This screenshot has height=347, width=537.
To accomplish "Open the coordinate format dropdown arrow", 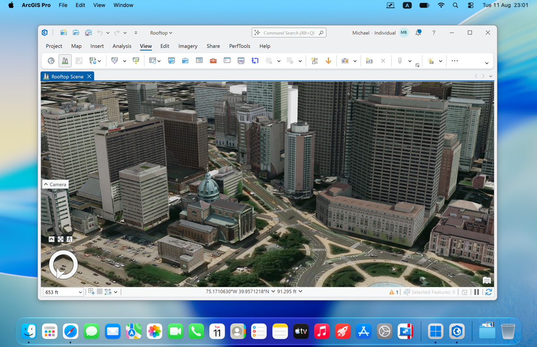I will [273, 292].
